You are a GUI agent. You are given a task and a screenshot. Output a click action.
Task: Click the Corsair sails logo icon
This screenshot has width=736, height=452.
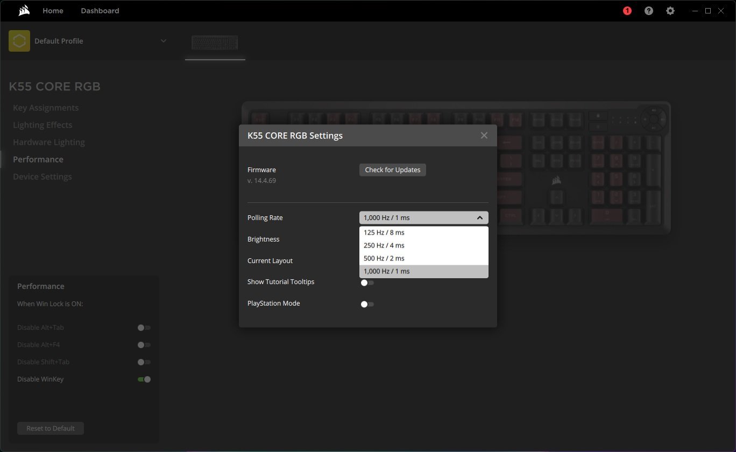click(x=24, y=11)
